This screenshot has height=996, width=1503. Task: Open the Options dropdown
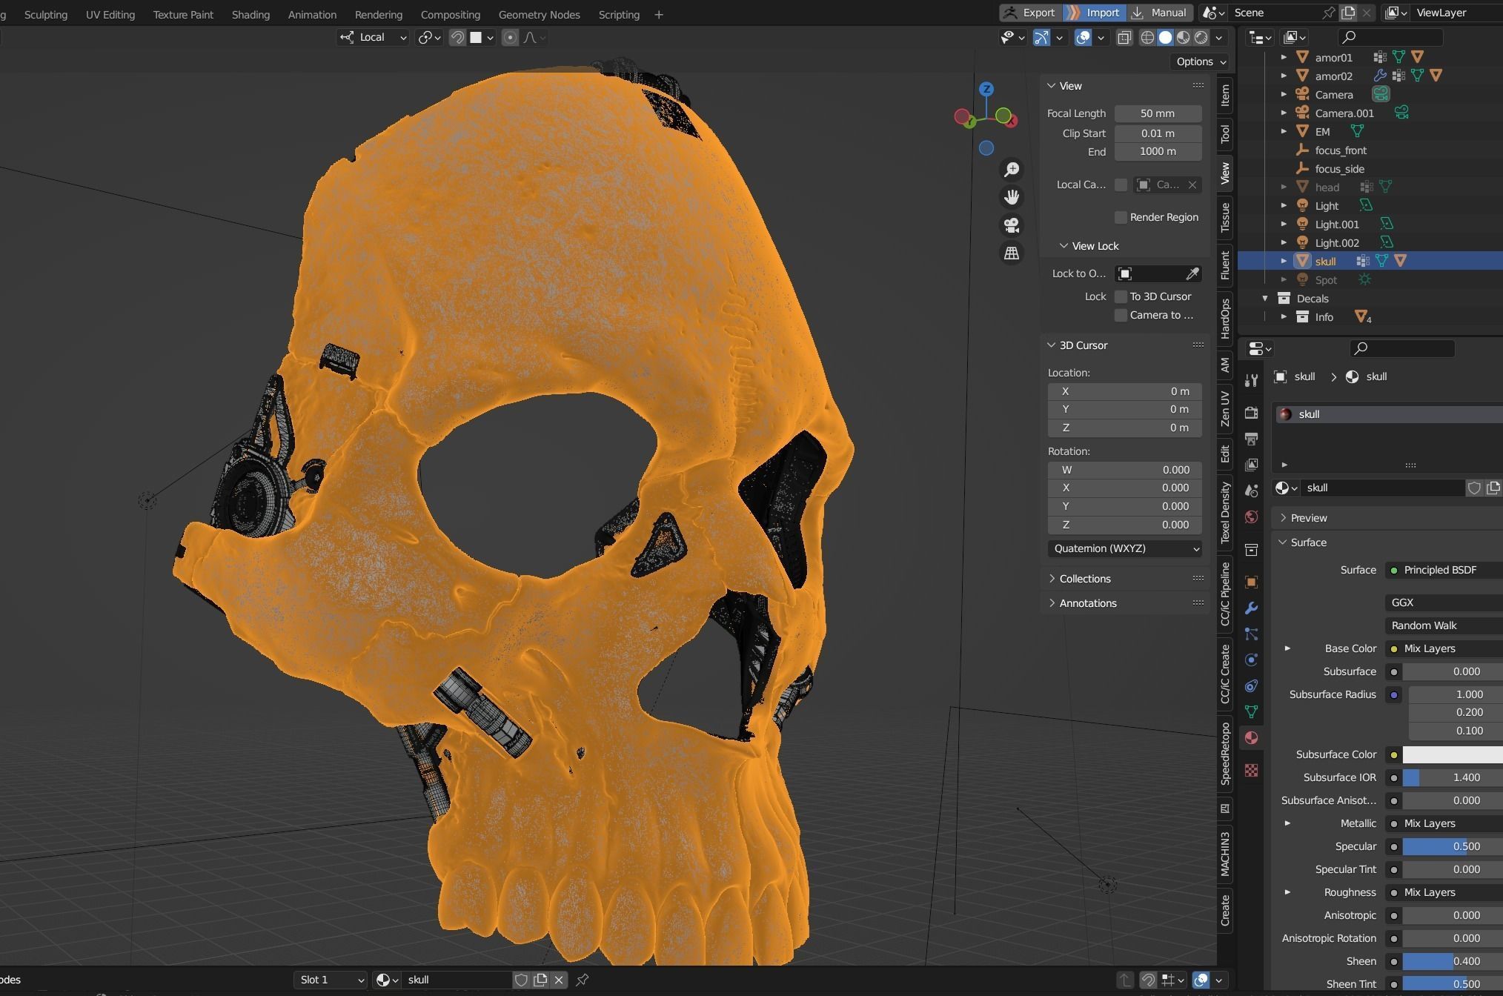[1199, 62]
